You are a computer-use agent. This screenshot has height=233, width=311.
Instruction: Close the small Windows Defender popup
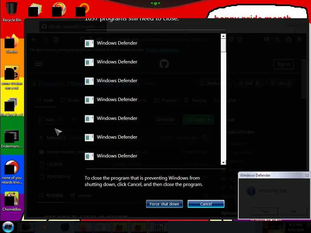click(307, 175)
